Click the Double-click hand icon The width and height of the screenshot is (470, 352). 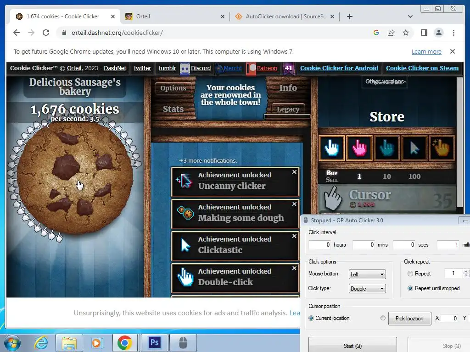[x=185, y=277]
